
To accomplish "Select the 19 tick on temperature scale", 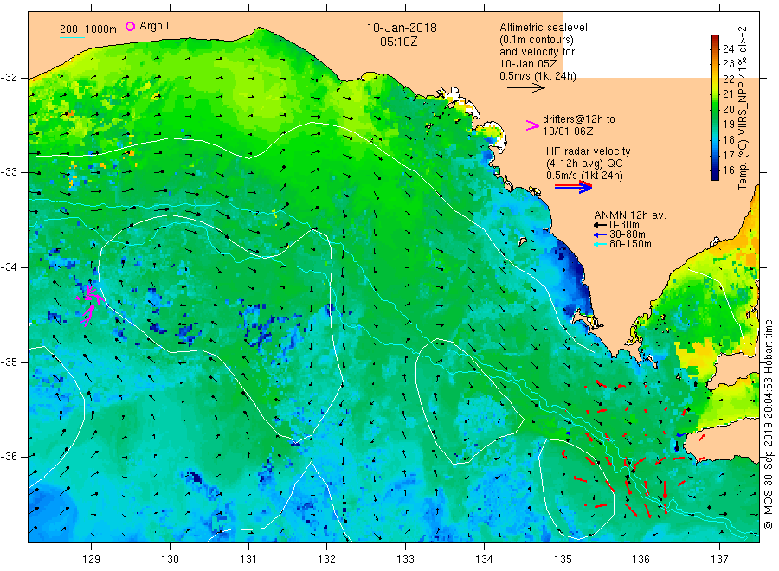I will click(728, 124).
